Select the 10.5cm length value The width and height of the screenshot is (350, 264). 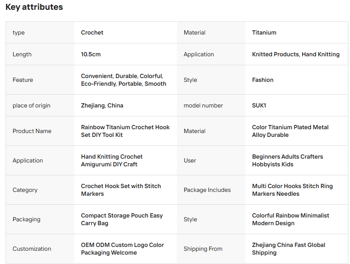[91, 54]
